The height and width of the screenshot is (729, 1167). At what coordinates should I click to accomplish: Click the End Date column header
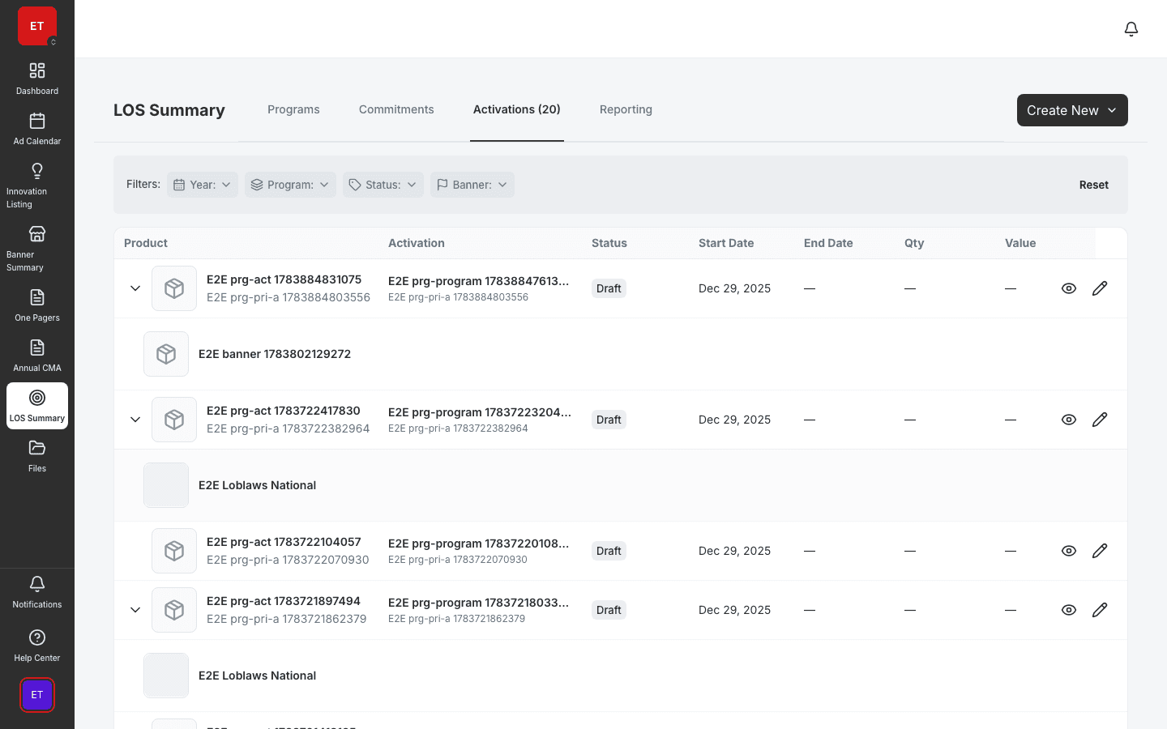(828, 243)
